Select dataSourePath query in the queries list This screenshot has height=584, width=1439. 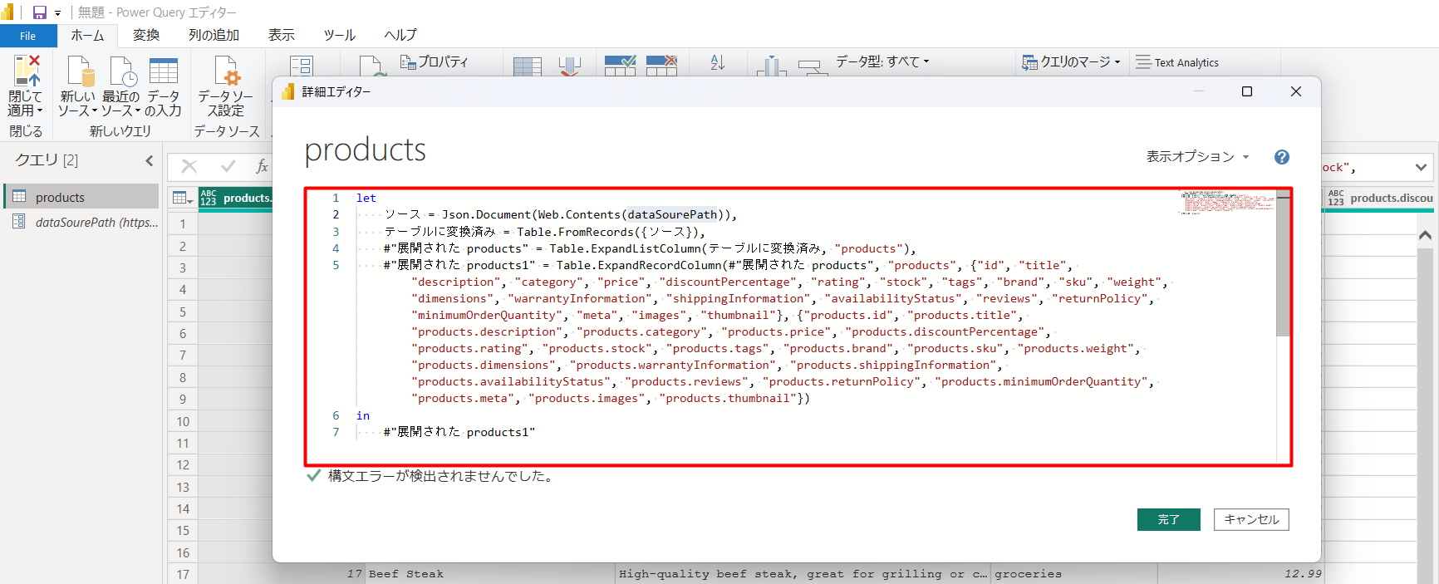96,223
